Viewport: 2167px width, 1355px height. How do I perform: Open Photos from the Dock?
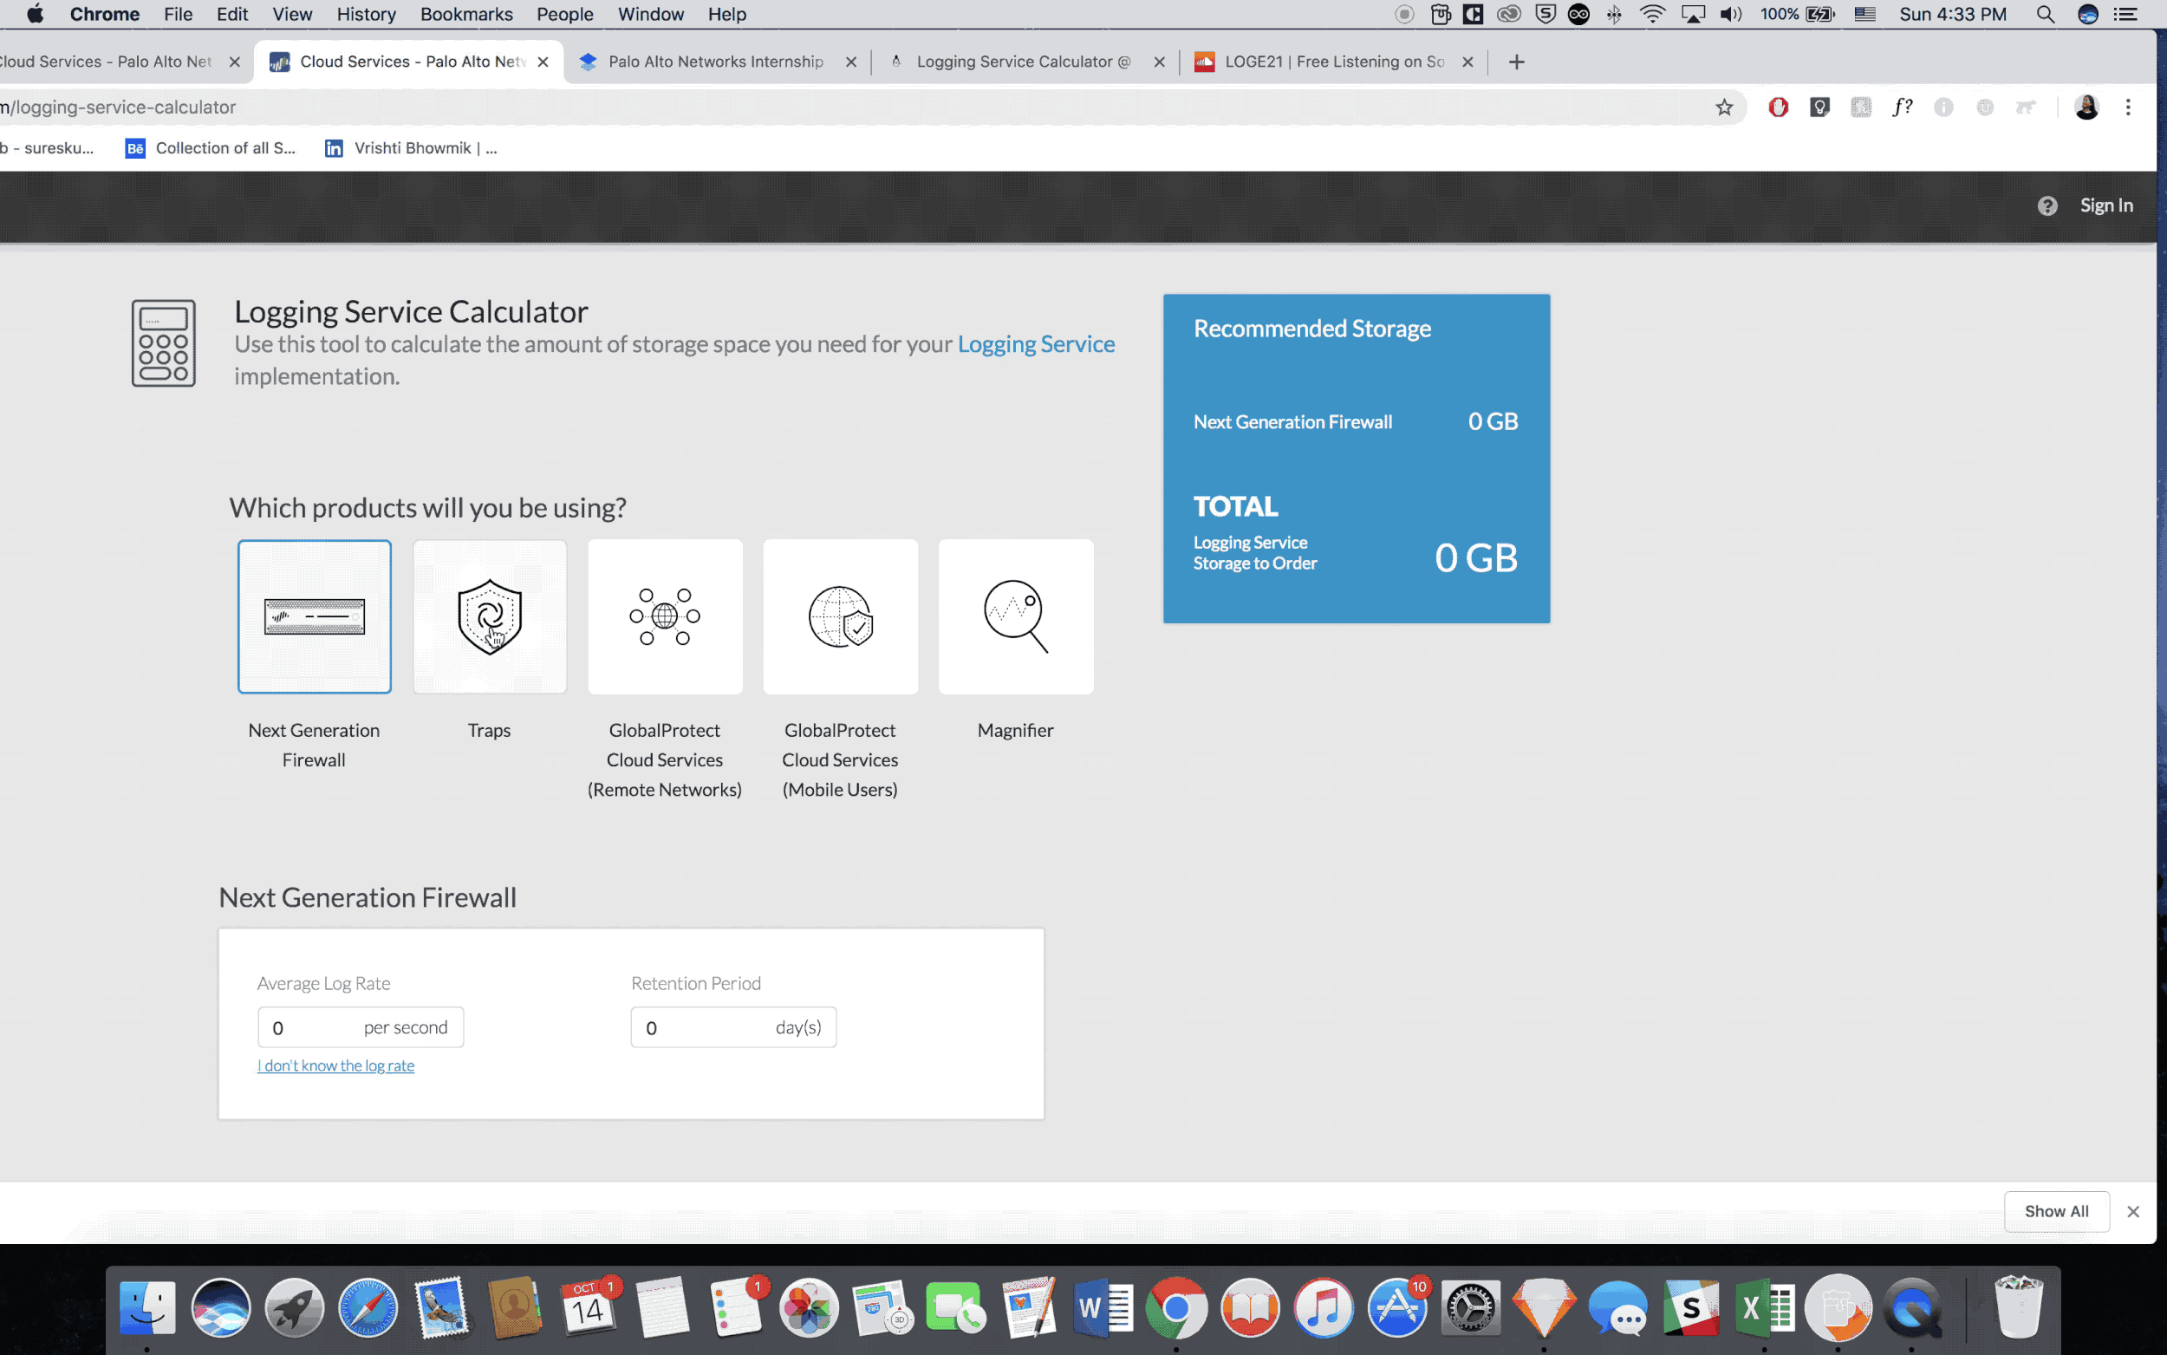809,1308
